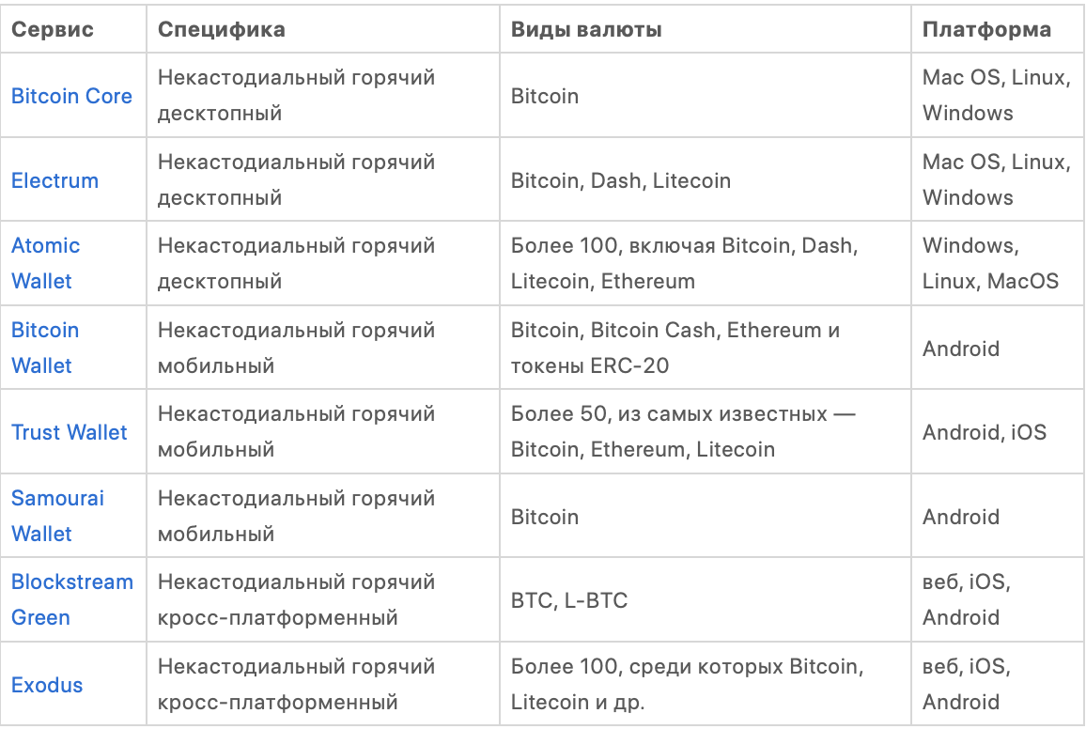Click the 'Bitcoin, Dash, Litecoin' currency cell

point(621,180)
